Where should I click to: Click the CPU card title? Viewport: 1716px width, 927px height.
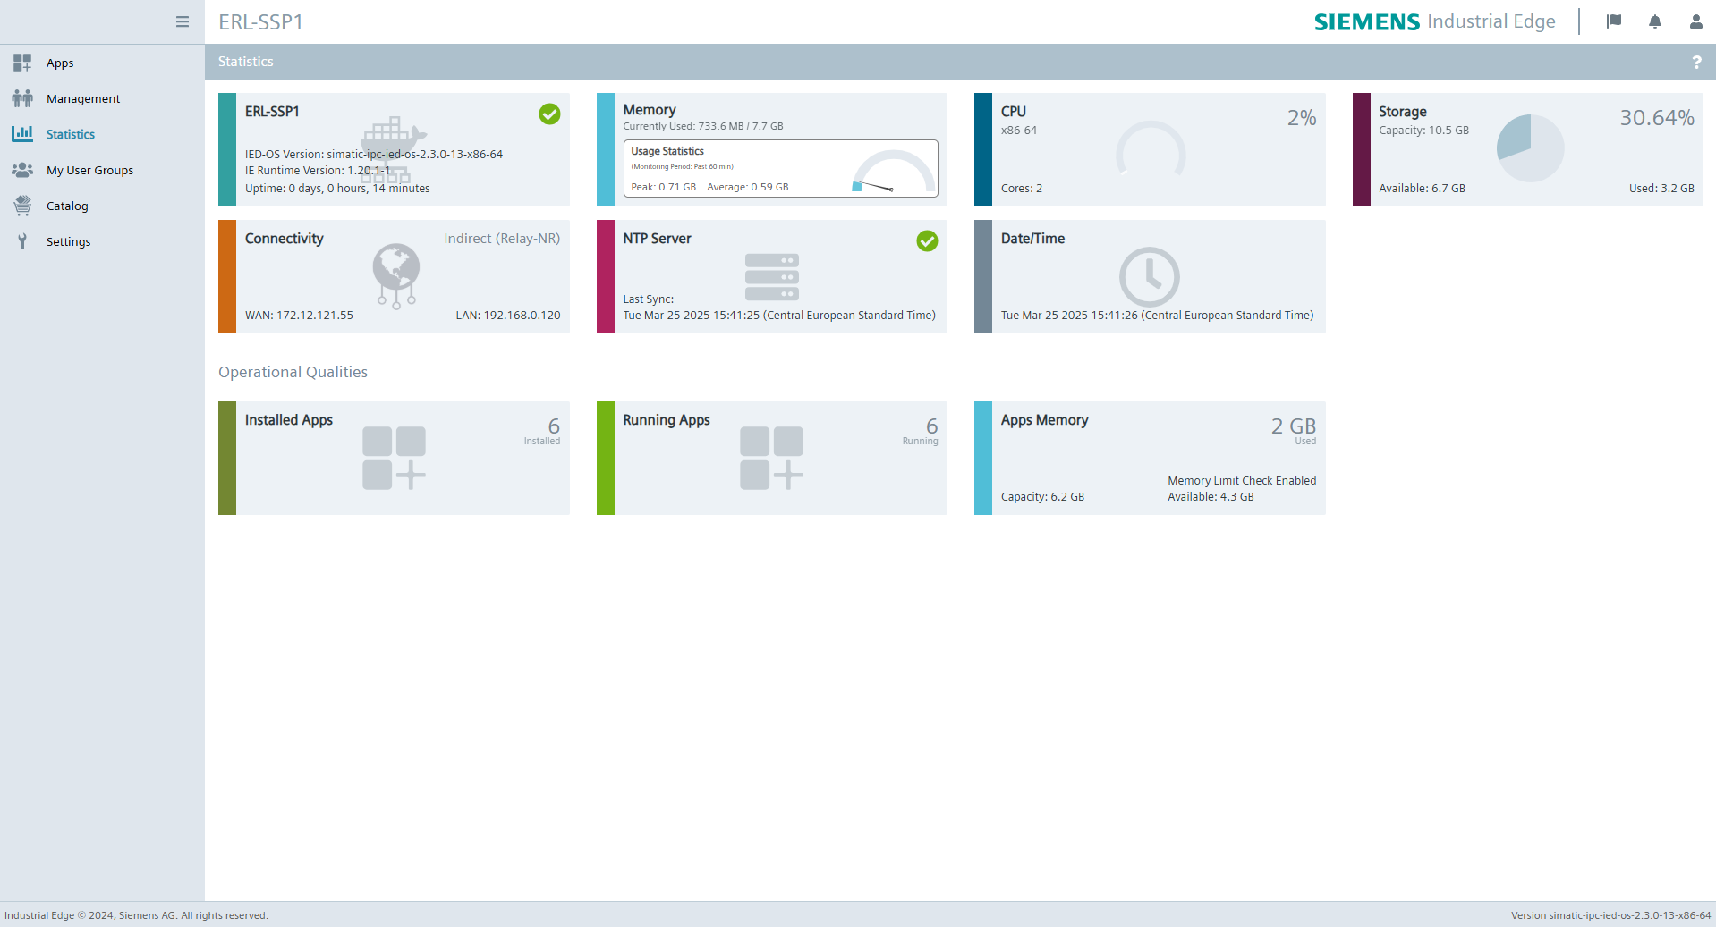[x=1014, y=111]
